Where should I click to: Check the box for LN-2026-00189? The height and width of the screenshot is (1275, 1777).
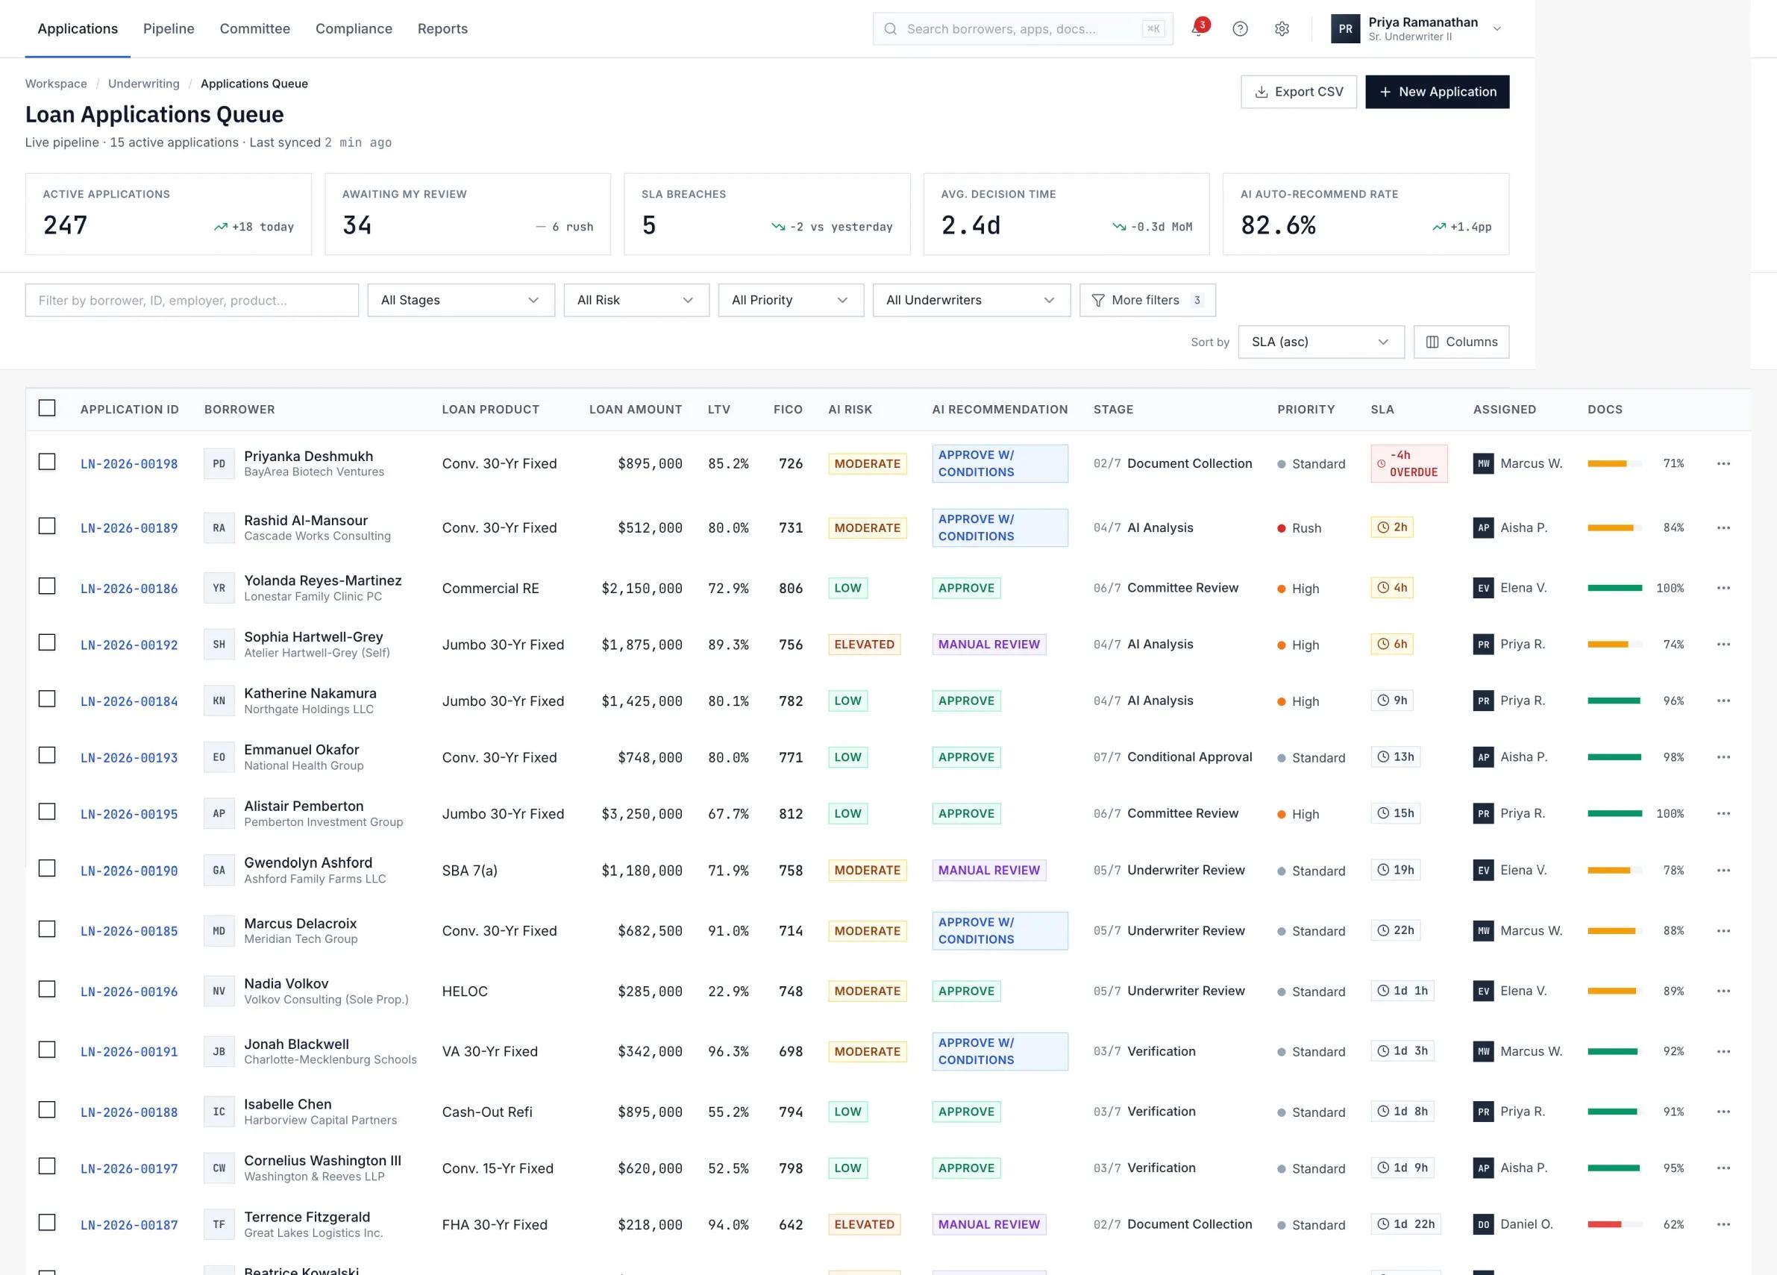[x=47, y=527]
